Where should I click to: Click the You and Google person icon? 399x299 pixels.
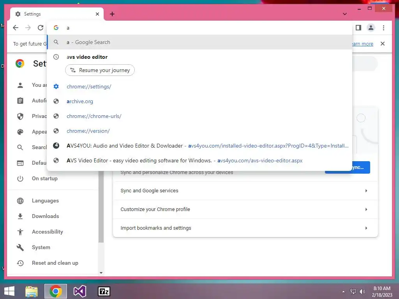coord(20,85)
